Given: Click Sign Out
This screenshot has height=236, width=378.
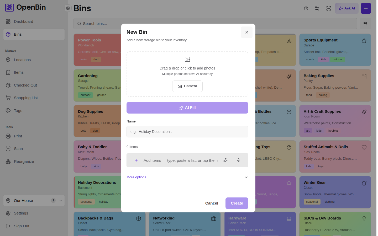Looking at the screenshot, I should (34, 226).
